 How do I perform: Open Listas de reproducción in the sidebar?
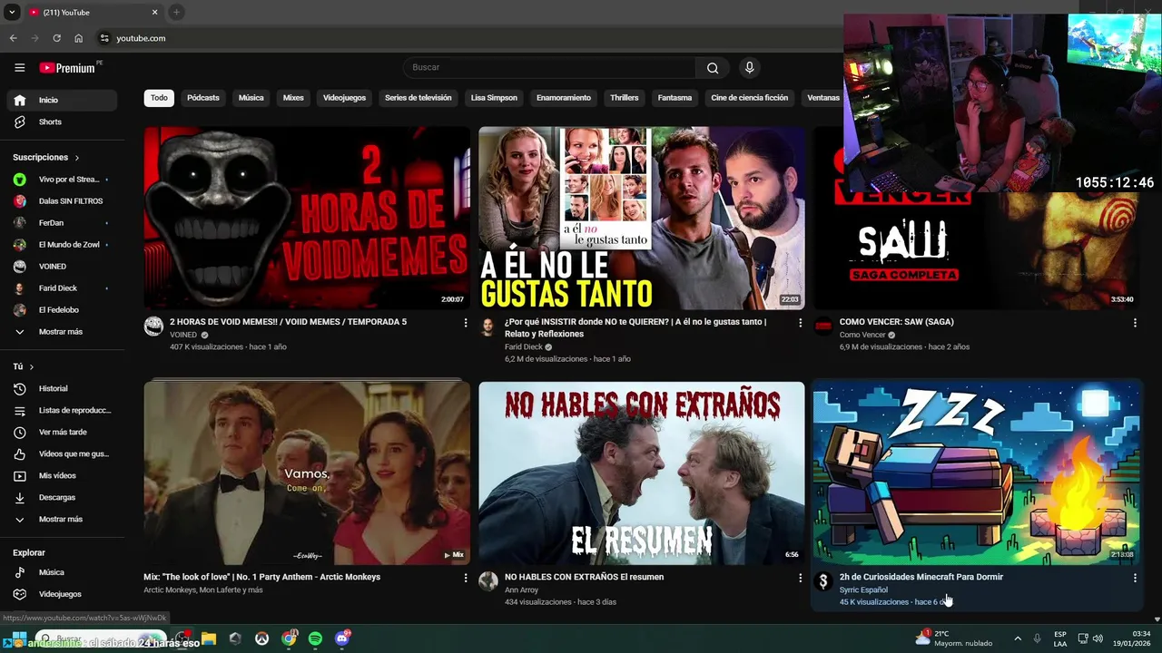(62, 410)
